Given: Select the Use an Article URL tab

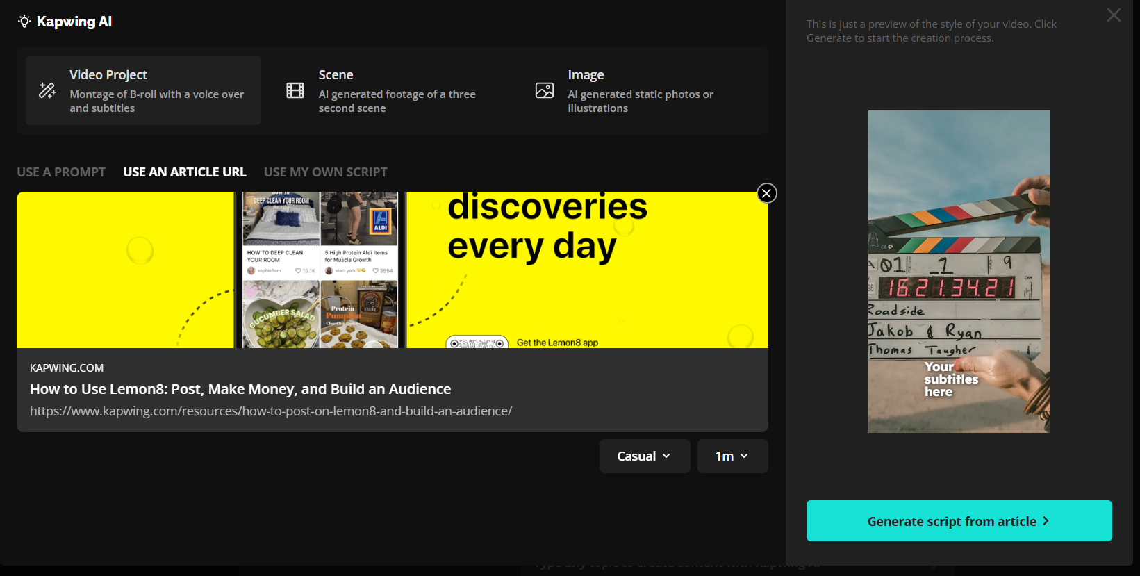Looking at the screenshot, I should (184, 172).
